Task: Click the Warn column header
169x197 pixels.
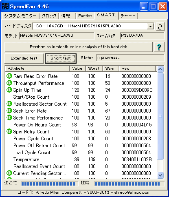Action: (111, 69)
